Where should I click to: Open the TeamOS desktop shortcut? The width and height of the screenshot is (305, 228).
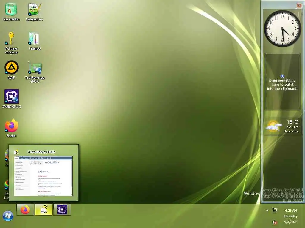(35, 41)
